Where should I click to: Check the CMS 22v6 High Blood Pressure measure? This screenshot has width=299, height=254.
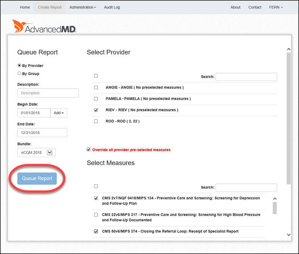[x=96, y=215]
